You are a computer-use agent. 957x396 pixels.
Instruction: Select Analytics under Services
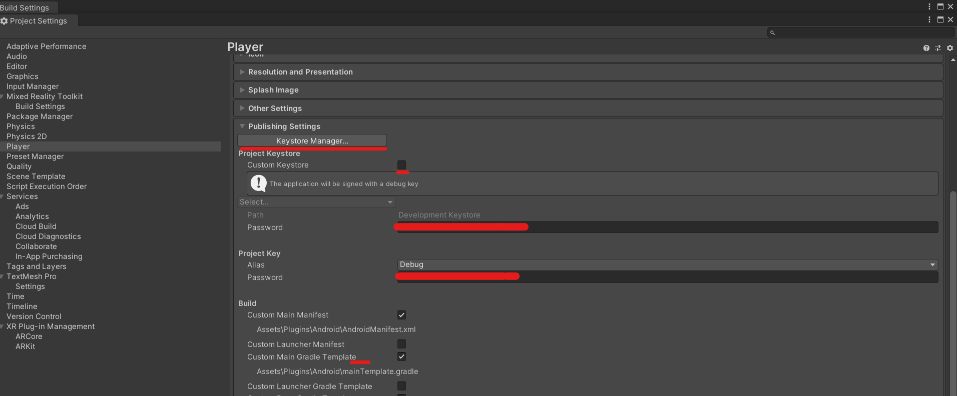click(x=32, y=216)
